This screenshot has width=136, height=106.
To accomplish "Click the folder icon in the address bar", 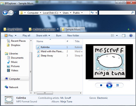I will [x=21, y=13].
